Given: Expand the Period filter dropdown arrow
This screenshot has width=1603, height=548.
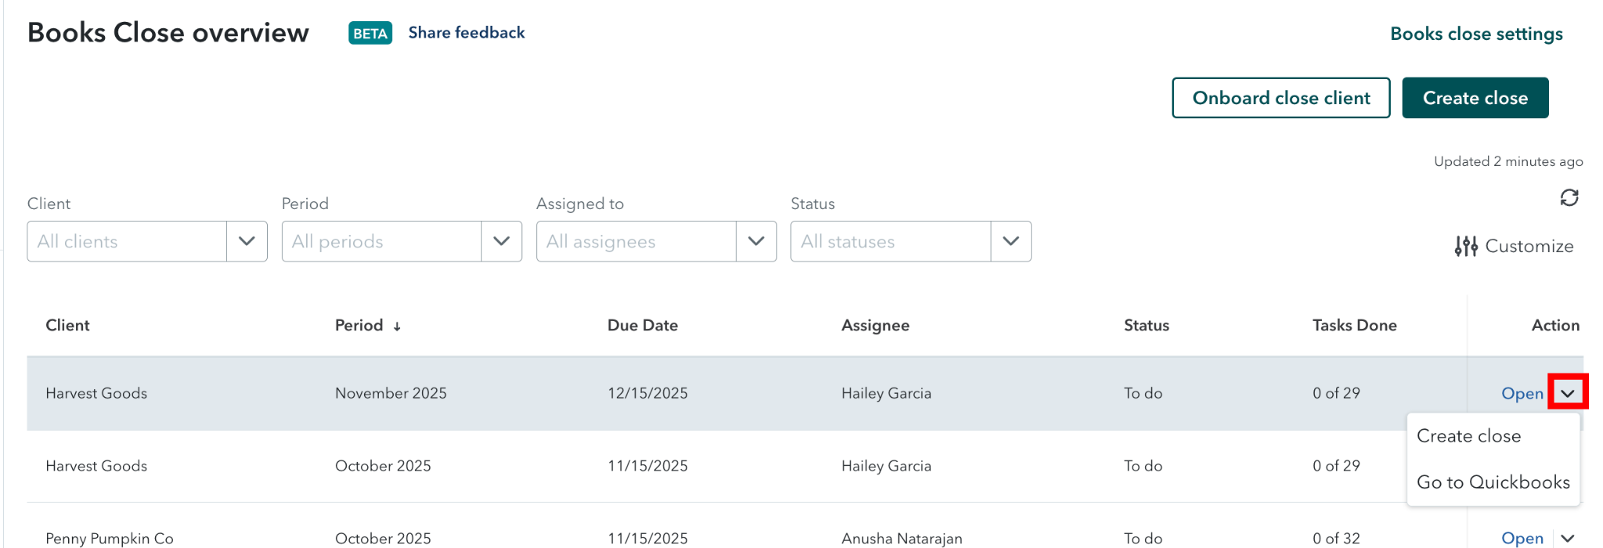Looking at the screenshot, I should click(501, 241).
